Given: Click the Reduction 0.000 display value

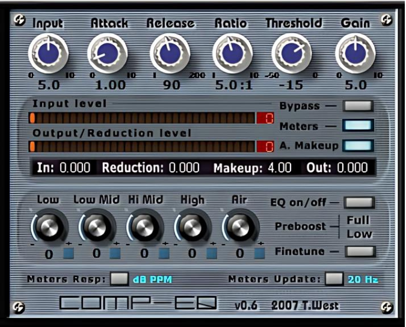Looking at the screenshot, I should [184, 168].
